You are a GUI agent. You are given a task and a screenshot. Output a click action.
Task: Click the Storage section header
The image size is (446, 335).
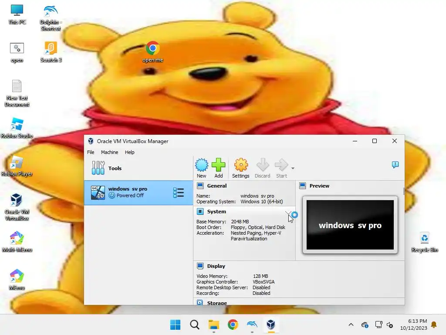coord(217,303)
